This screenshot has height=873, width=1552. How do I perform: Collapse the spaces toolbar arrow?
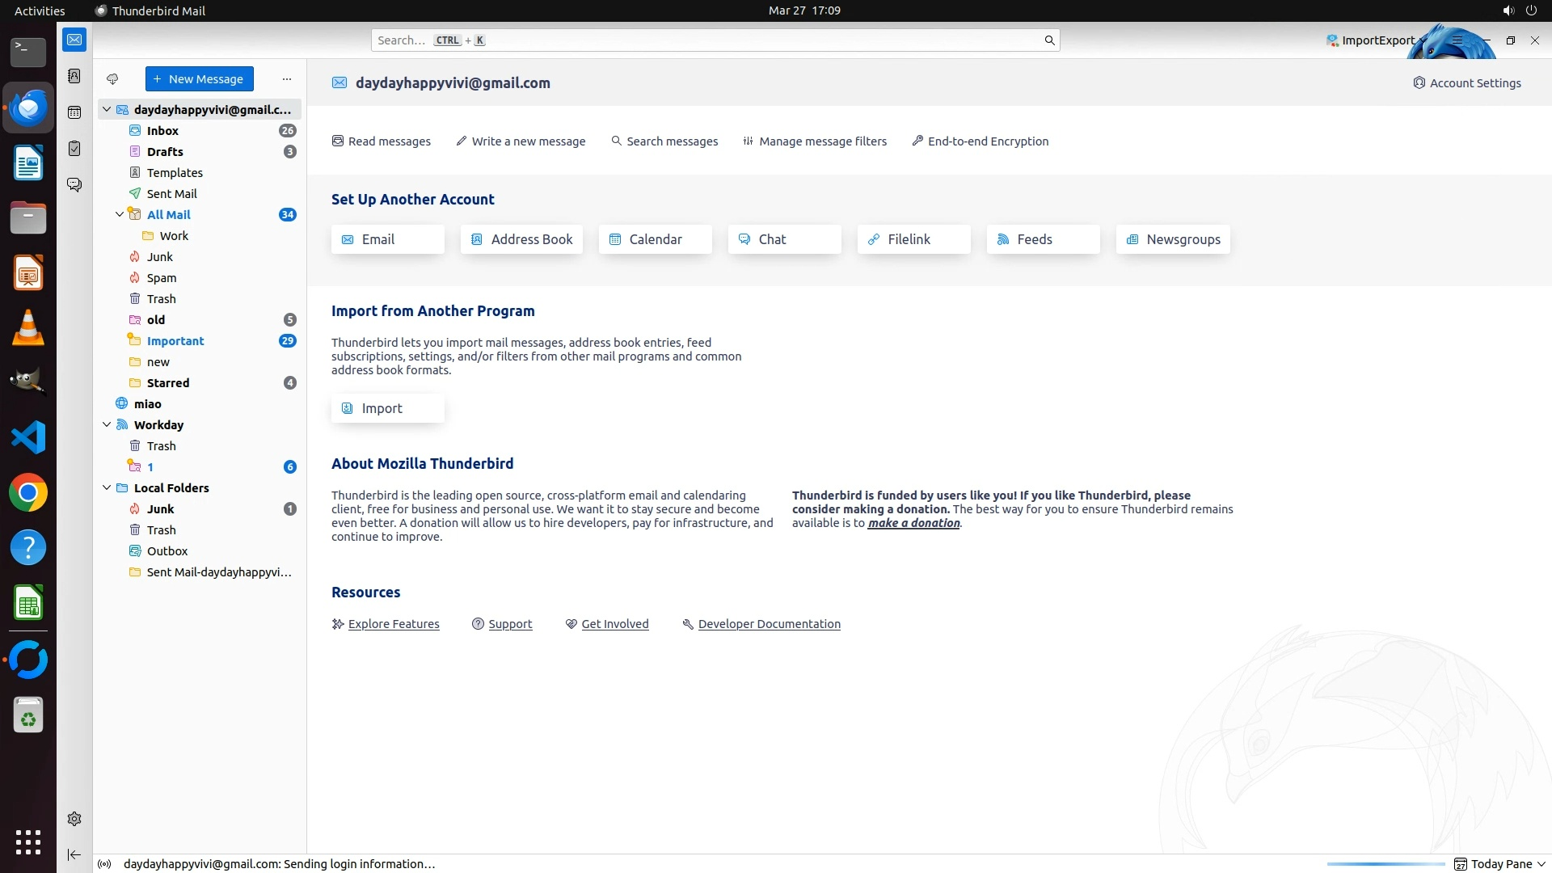coord(74,854)
